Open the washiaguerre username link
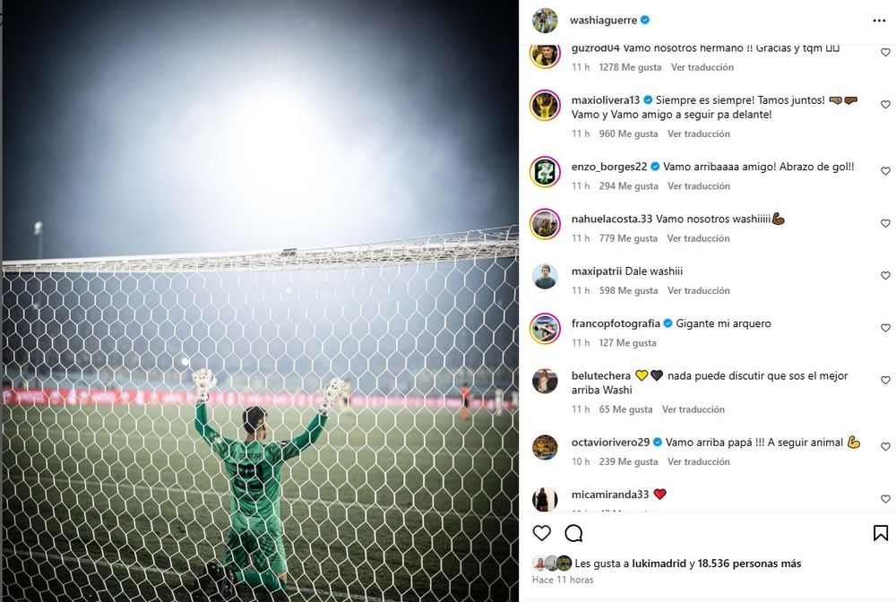 point(603,20)
